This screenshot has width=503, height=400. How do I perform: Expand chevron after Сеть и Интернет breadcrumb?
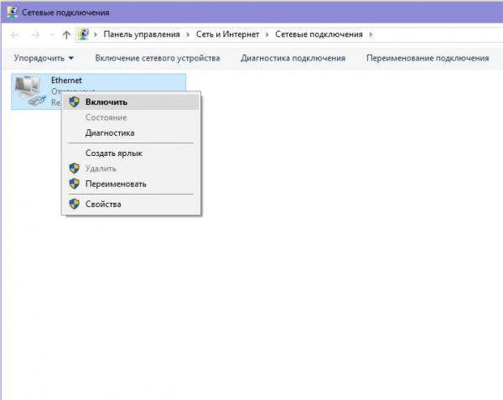267,34
